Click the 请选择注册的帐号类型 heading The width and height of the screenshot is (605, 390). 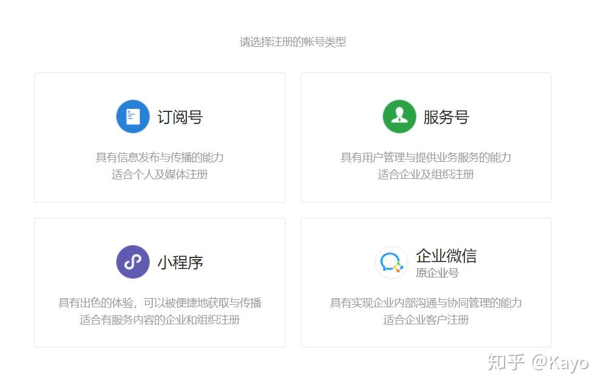pyautogui.click(x=293, y=41)
